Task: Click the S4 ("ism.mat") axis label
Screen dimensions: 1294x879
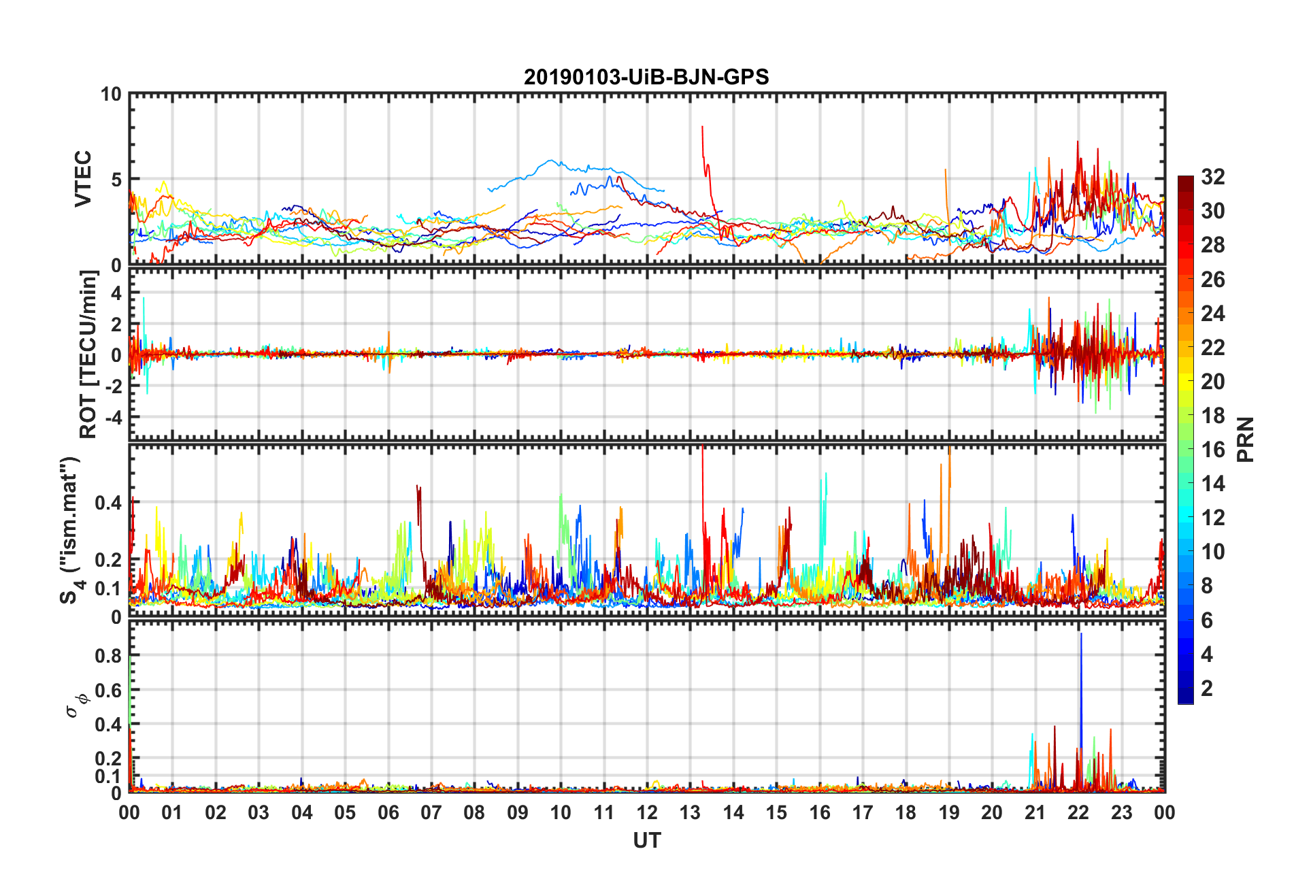Action: (69, 531)
